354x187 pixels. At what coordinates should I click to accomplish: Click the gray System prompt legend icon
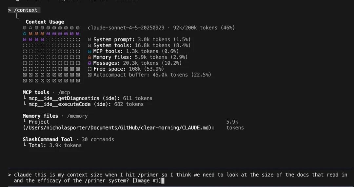tap(89, 40)
